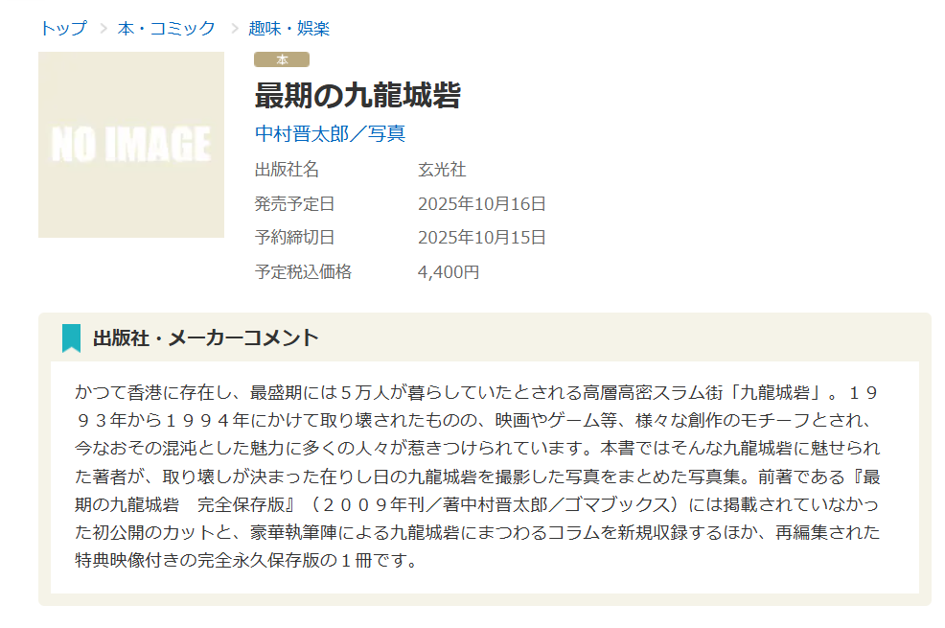Click the publisher name 玄光社
945x628 pixels.
(x=442, y=170)
